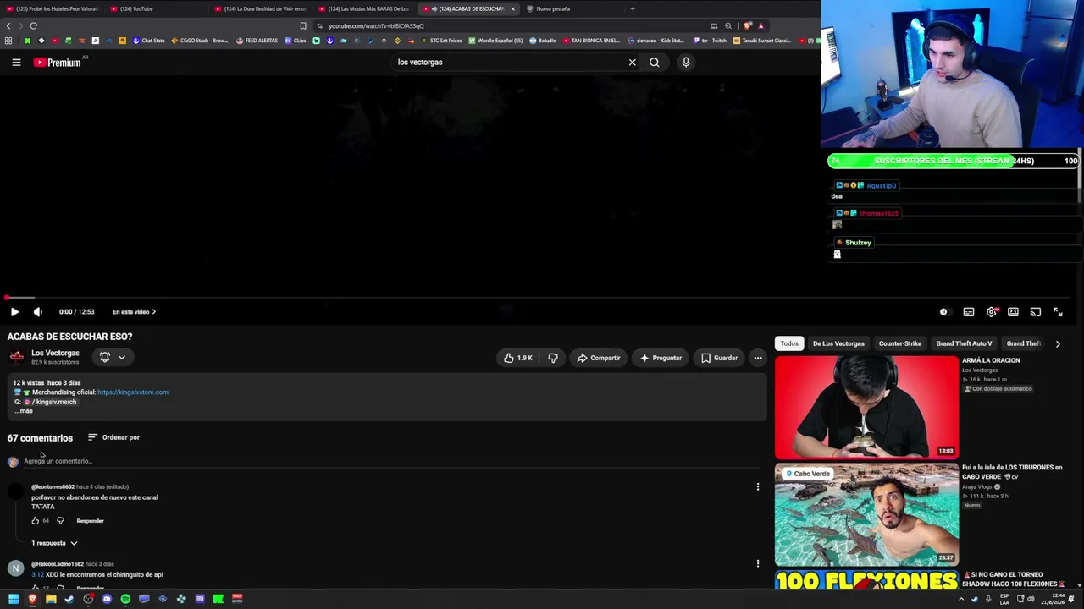Open a new browser tab

[x=633, y=8]
